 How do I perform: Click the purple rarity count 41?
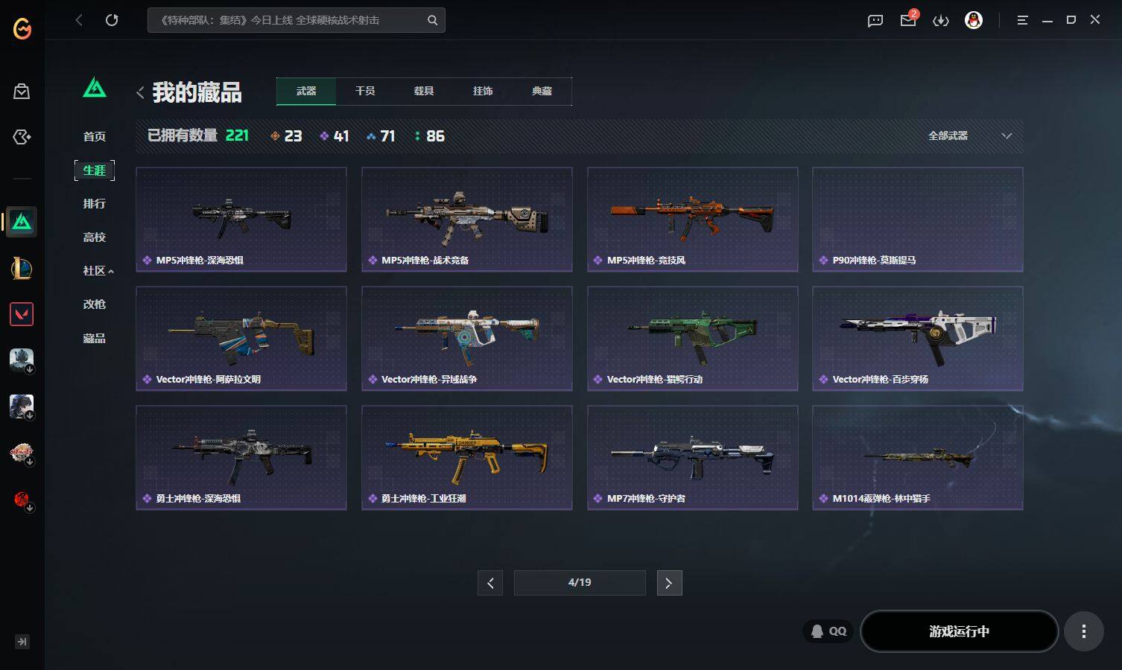tap(335, 136)
